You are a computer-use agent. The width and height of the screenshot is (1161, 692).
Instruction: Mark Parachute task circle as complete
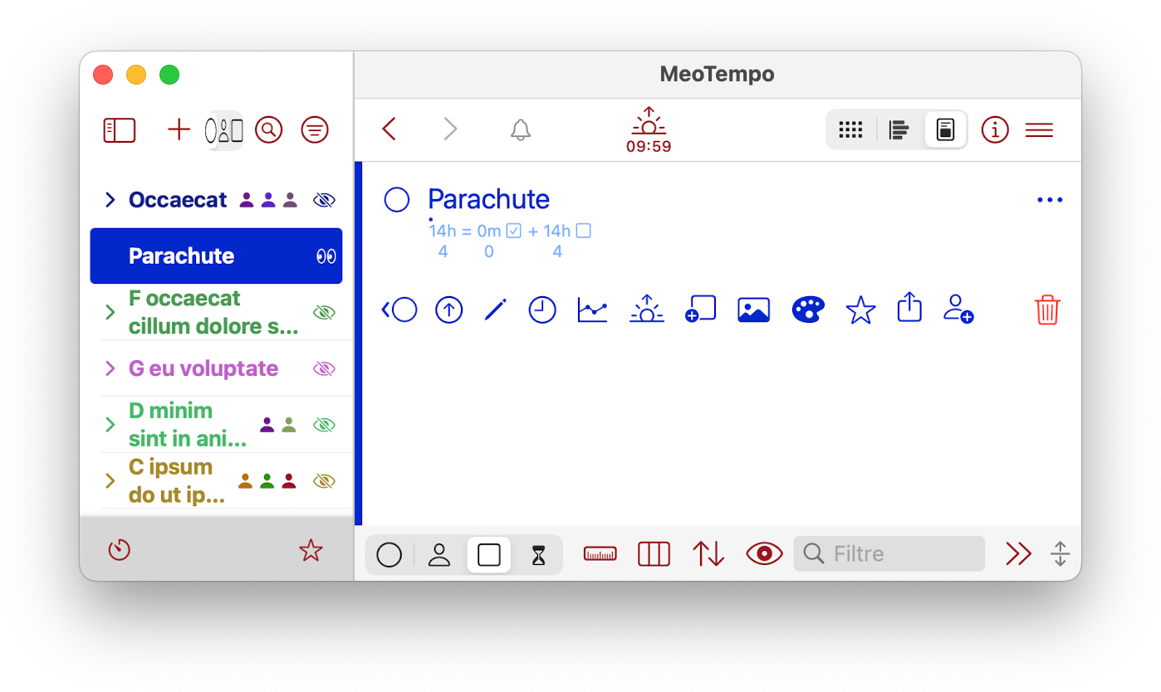[x=397, y=200]
